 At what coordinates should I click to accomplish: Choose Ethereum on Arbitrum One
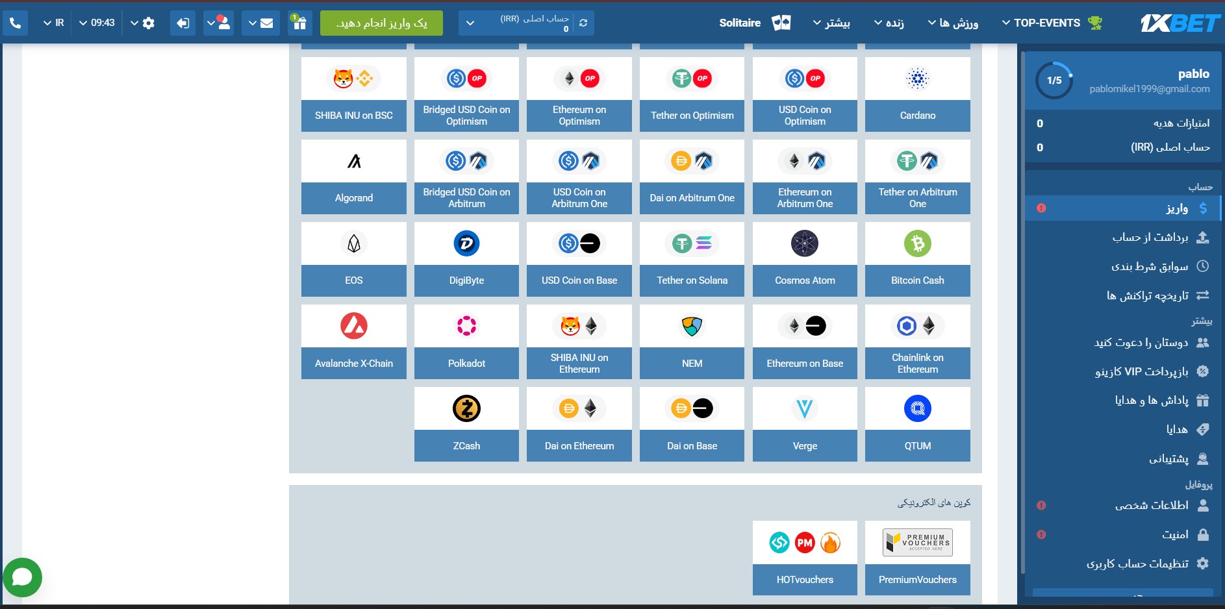pos(805,177)
